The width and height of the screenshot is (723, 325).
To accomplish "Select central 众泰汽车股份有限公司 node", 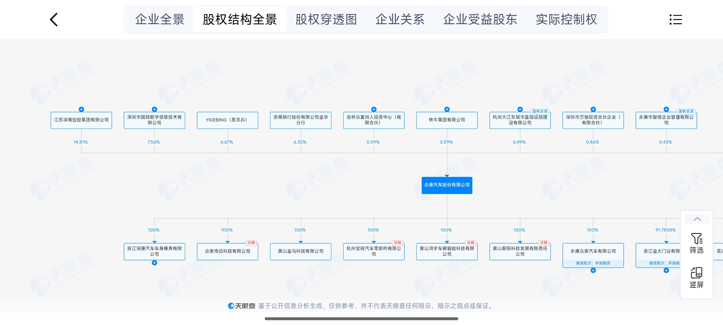I will 447,185.
